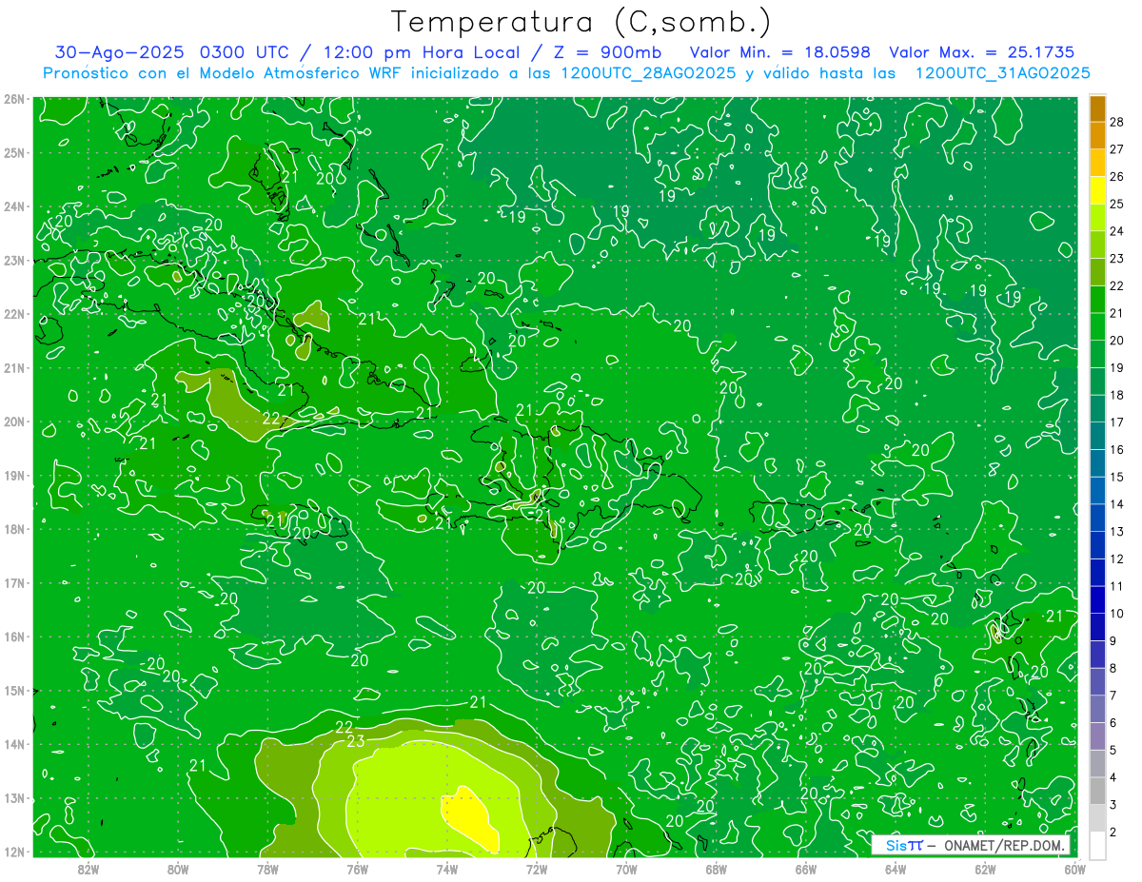Click the white swatch at the legend bottom
The width and height of the screenshot is (1142, 882).
click(1097, 845)
